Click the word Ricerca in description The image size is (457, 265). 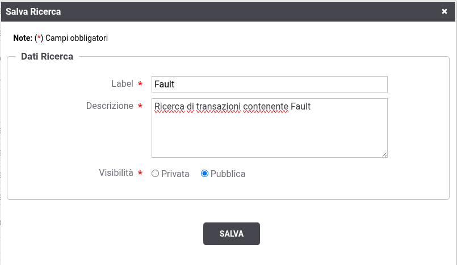tap(169, 107)
